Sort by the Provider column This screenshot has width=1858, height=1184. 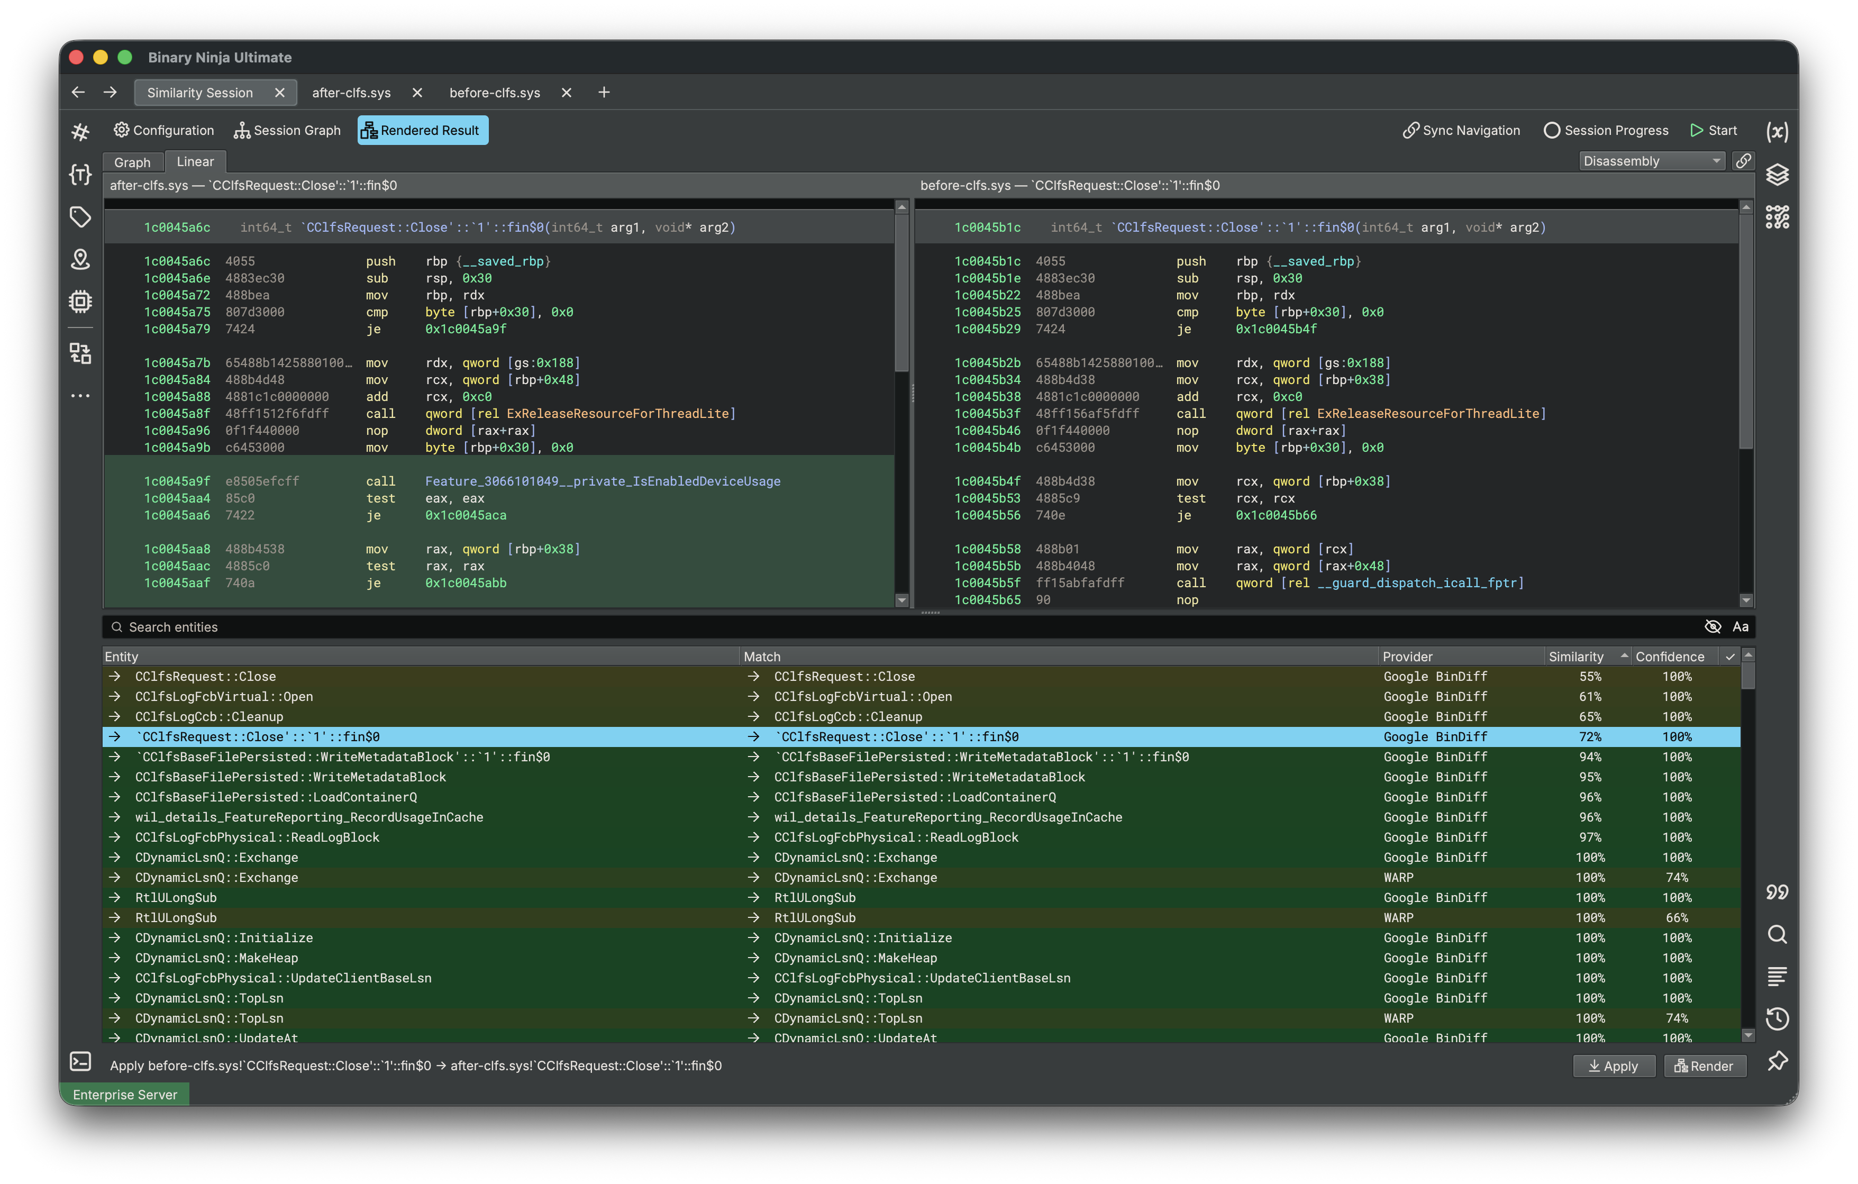[x=1461, y=657]
